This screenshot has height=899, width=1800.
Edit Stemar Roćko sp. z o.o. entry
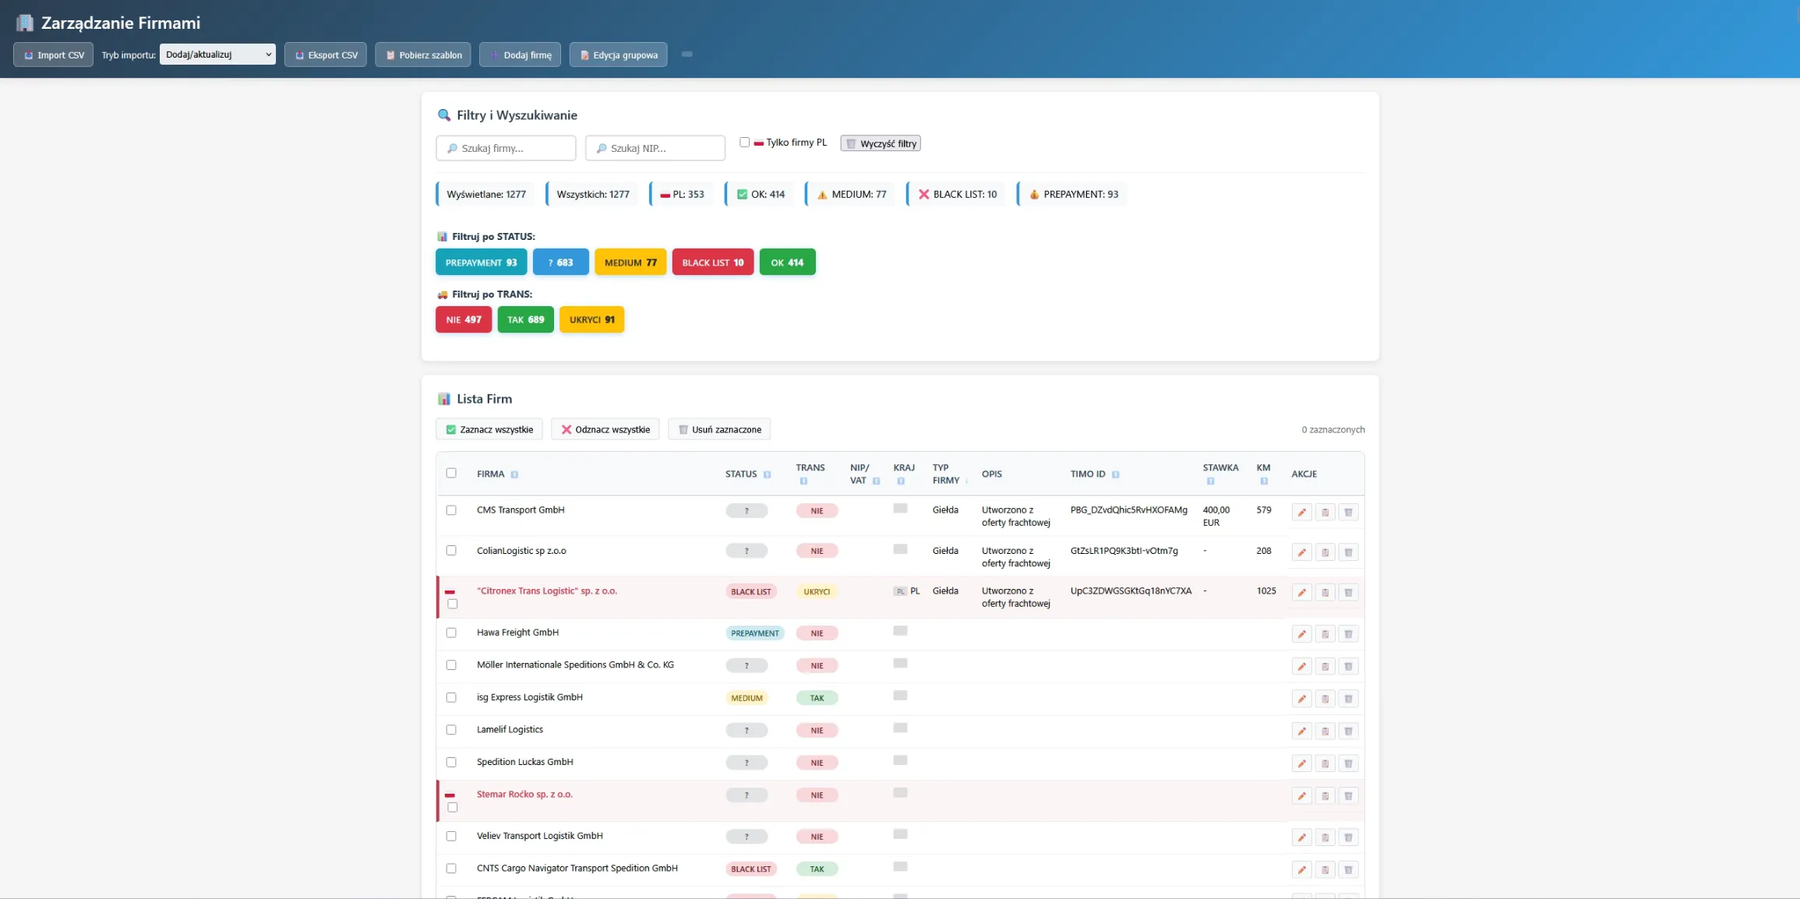[1301, 796]
